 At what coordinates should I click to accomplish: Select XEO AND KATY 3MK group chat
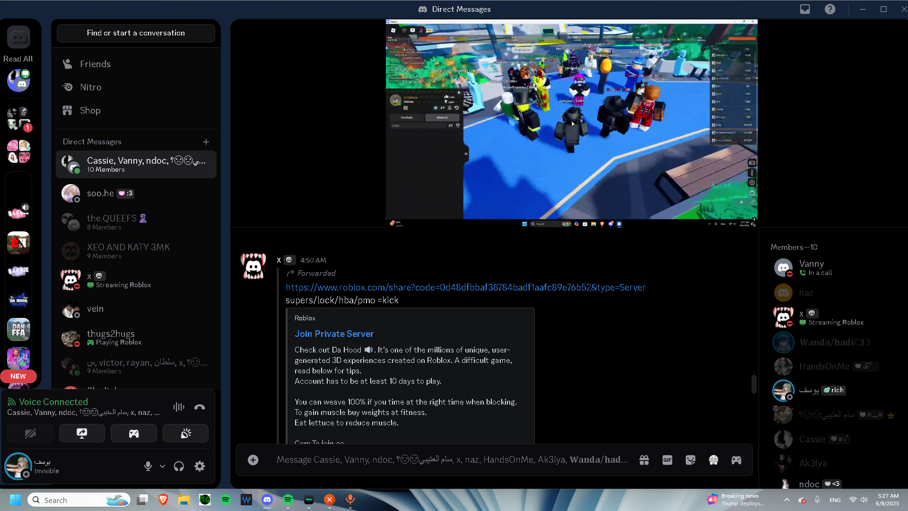click(x=136, y=251)
